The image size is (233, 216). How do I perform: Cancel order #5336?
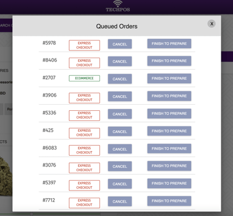(120, 114)
